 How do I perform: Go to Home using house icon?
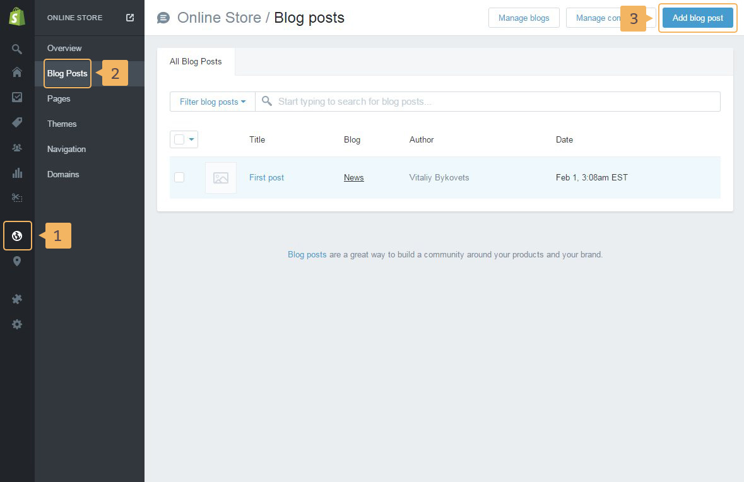(17, 73)
